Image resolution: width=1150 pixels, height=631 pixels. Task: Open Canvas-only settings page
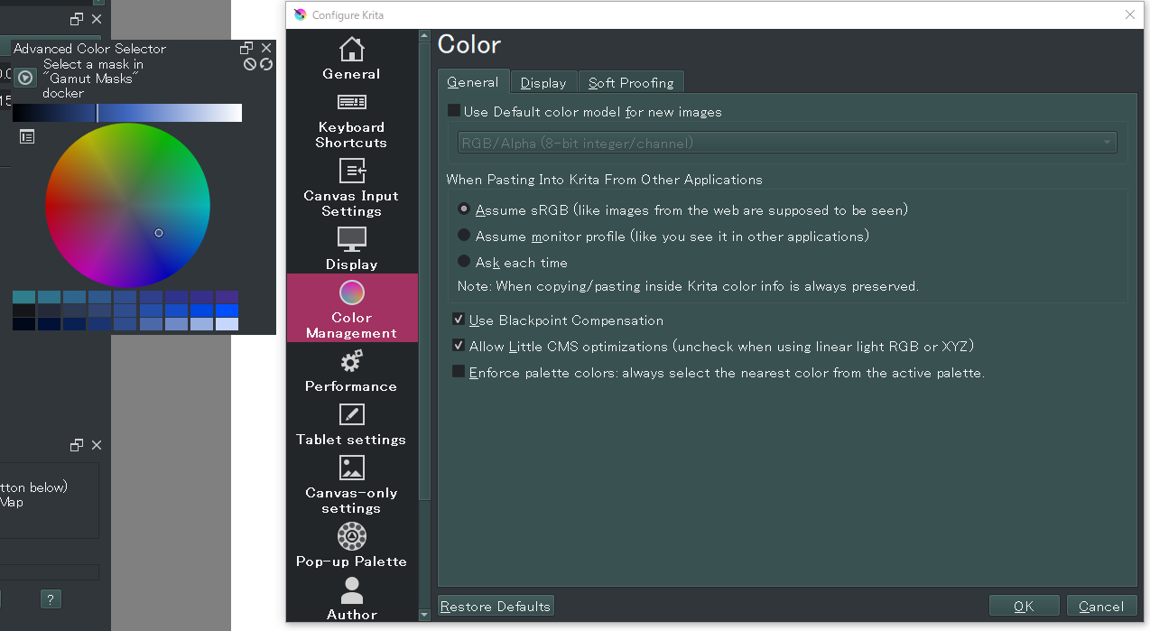coord(351,484)
